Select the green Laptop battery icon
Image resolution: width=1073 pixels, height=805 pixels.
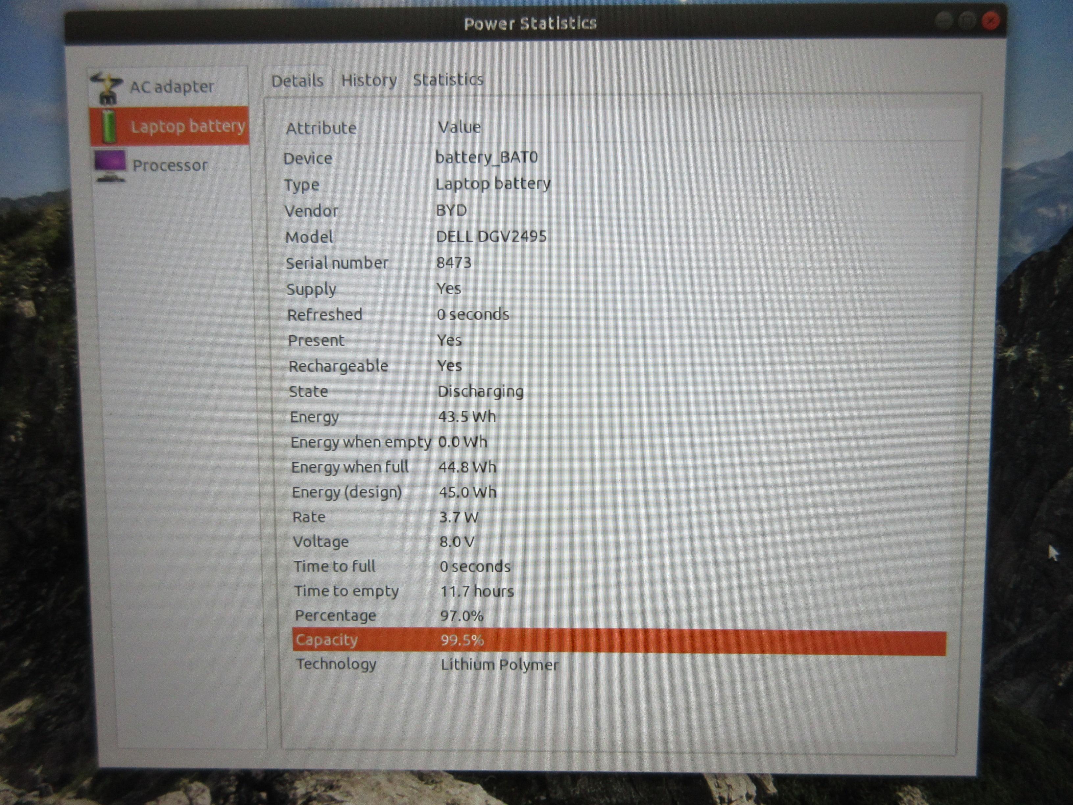click(109, 126)
